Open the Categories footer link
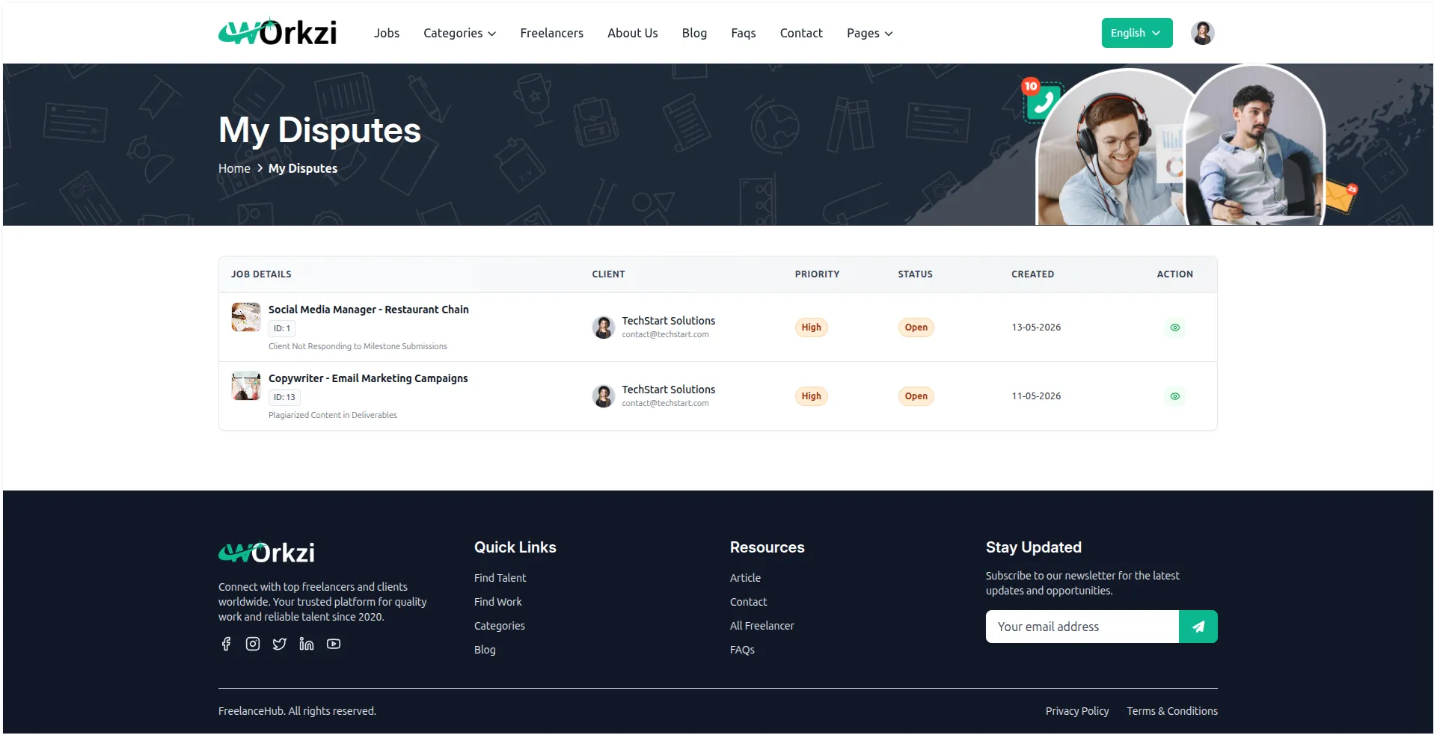The image size is (1434, 735). tap(499, 626)
